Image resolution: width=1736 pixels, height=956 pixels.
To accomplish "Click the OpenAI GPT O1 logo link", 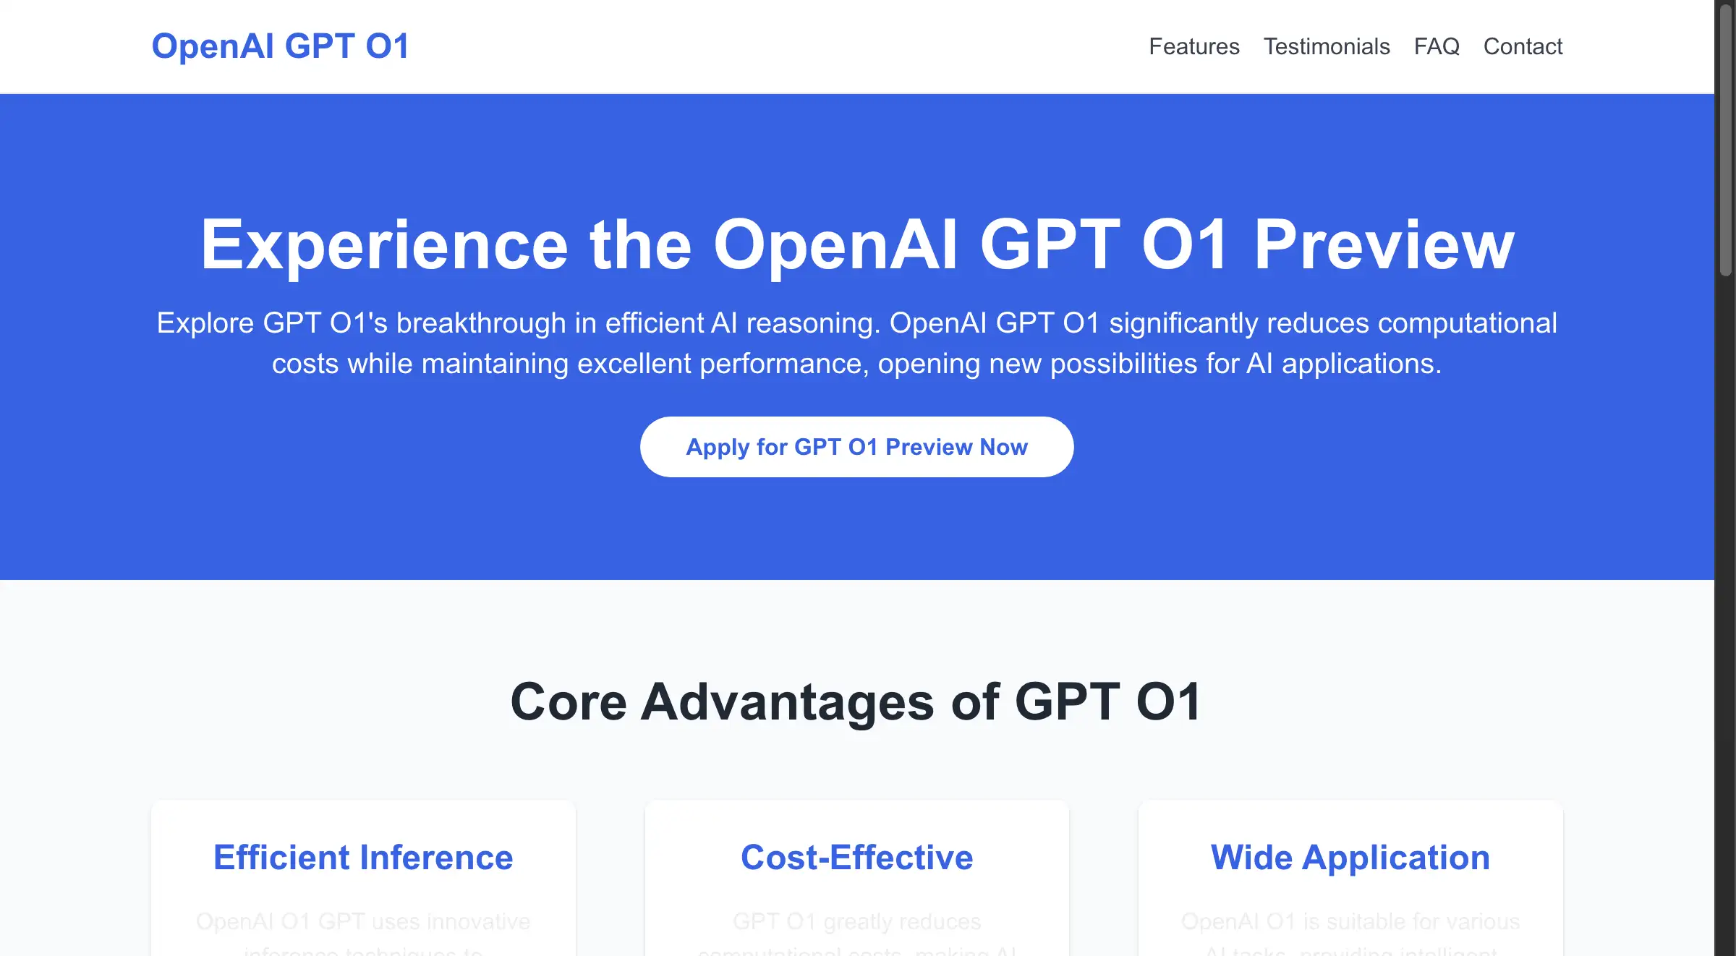I will tap(280, 46).
